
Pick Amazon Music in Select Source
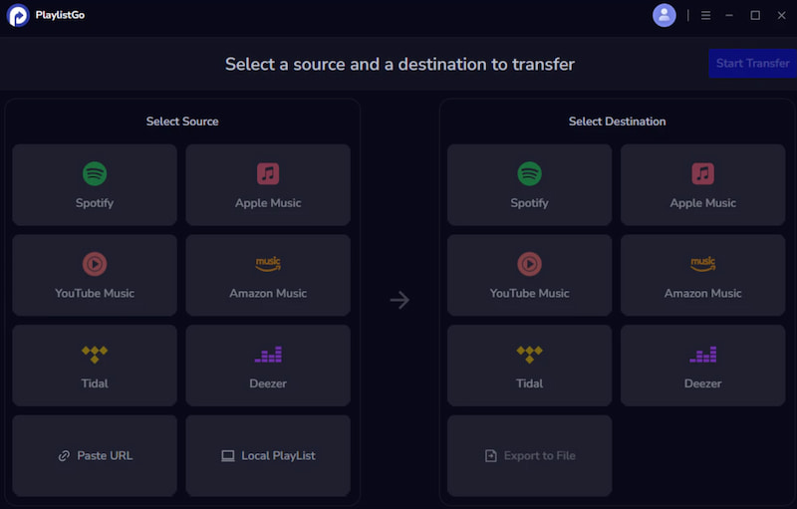[x=268, y=275]
